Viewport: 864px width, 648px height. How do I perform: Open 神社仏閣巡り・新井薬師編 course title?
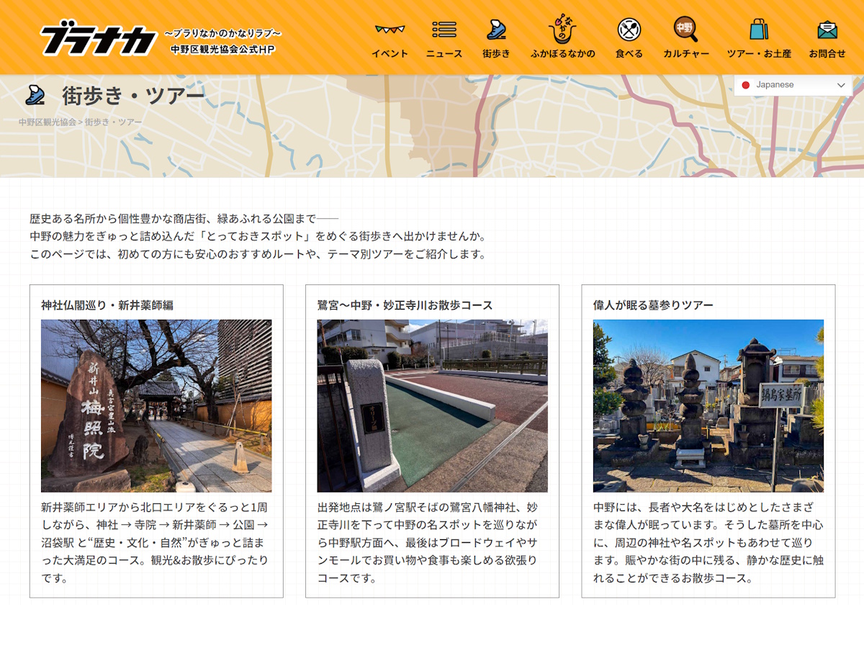point(107,305)
